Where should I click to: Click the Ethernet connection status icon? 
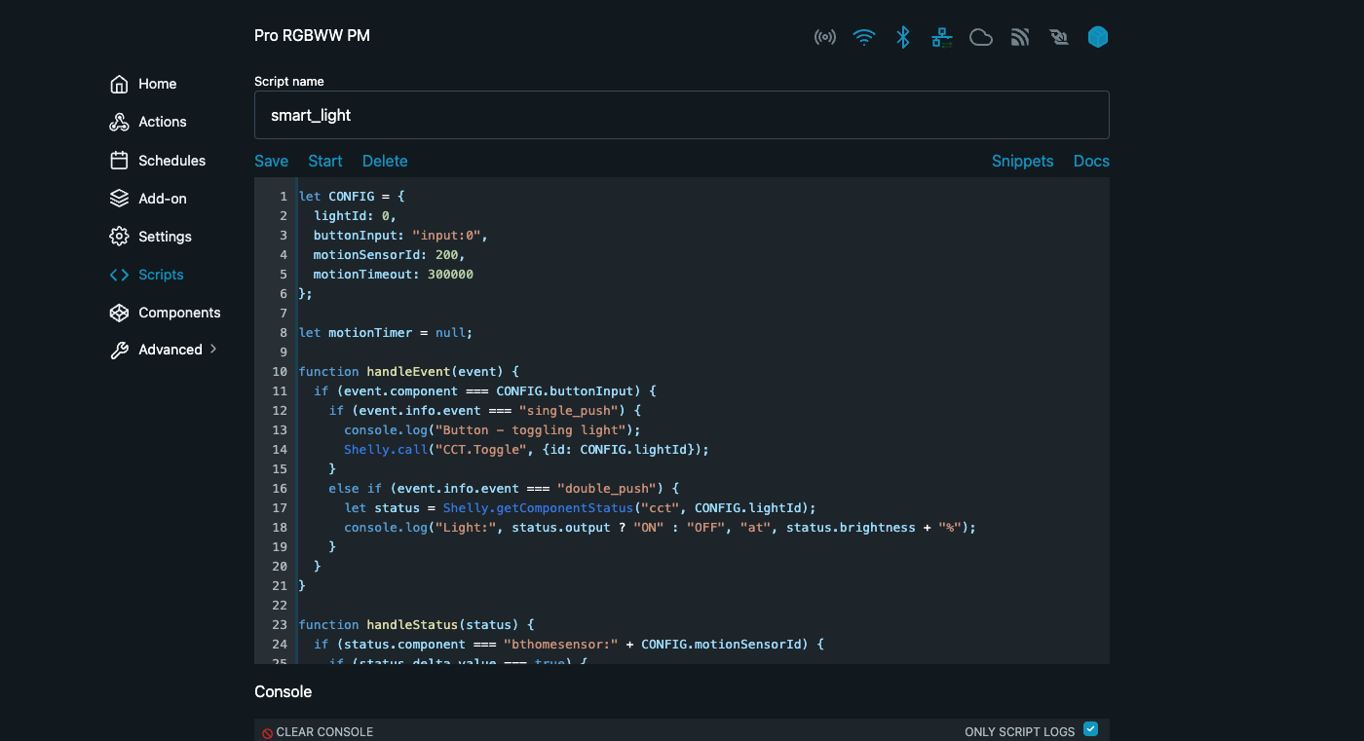pos(941,37)
